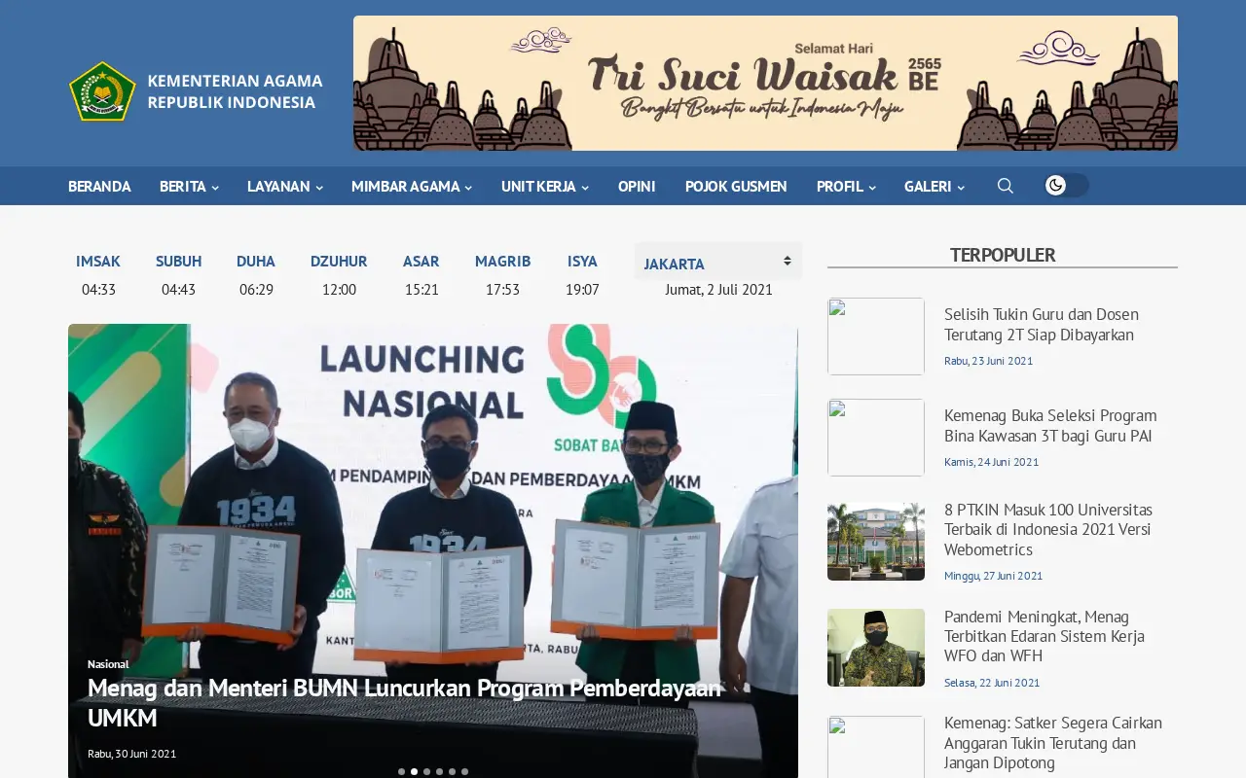Open the OPINI menu item

pos(637,186)
